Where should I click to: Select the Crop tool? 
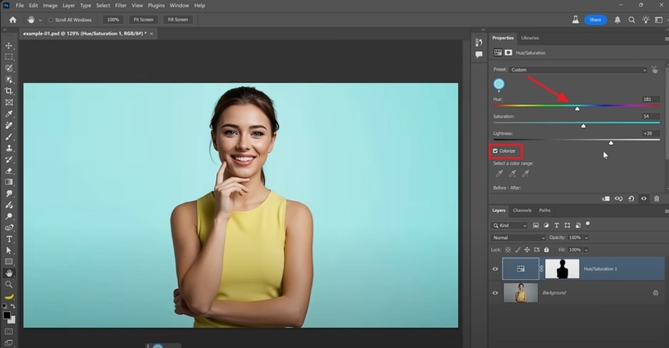click(9, 91)
